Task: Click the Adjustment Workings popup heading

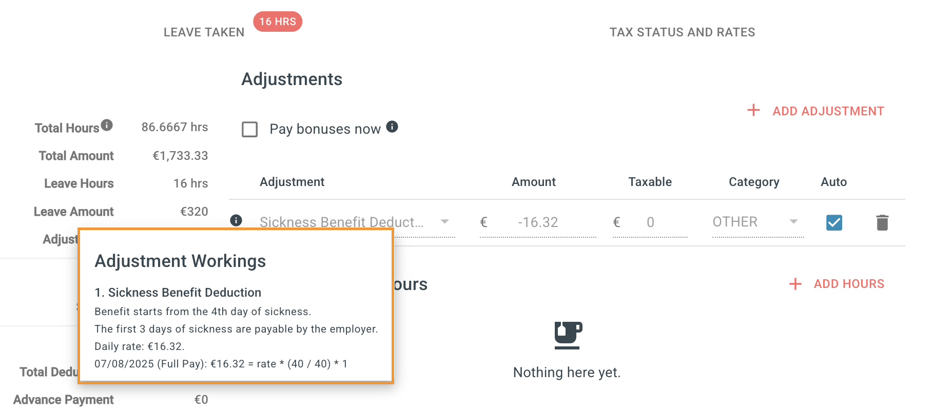Action: (x=180, y=261)
